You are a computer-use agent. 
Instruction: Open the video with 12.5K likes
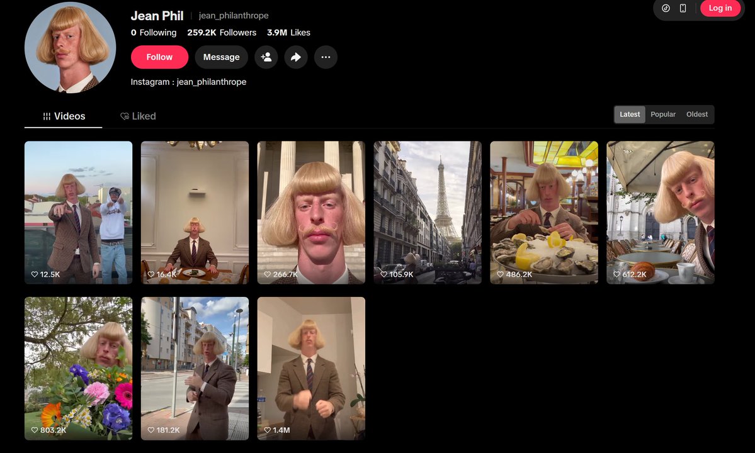click(79, 213)
